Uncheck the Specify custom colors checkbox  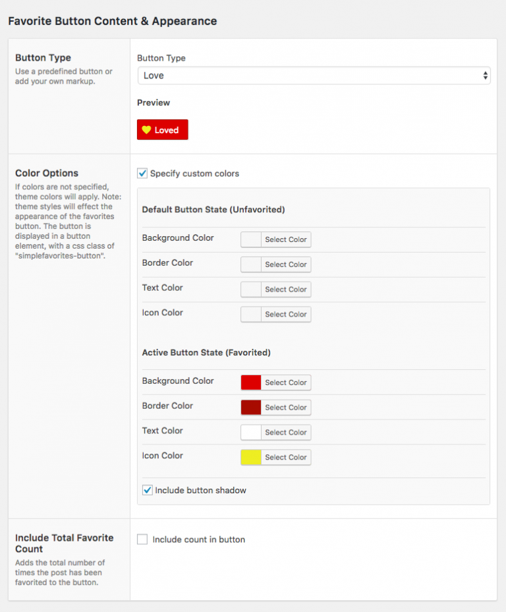tap(142, 173)
